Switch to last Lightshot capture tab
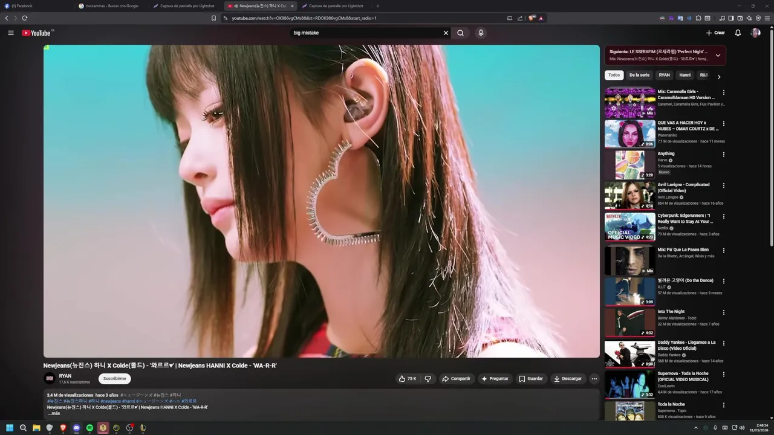774x435 pixels. click(336, 6)
